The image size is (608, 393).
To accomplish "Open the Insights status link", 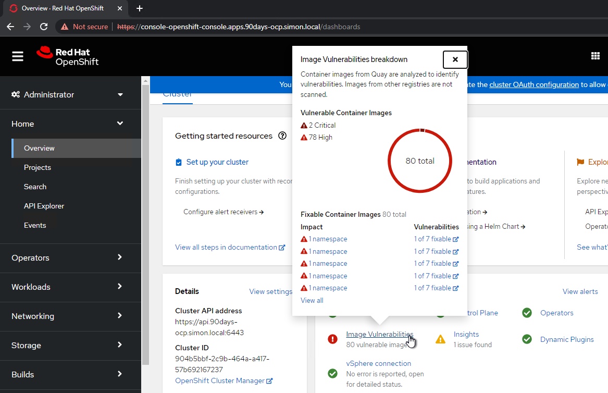I will point(466,335).
